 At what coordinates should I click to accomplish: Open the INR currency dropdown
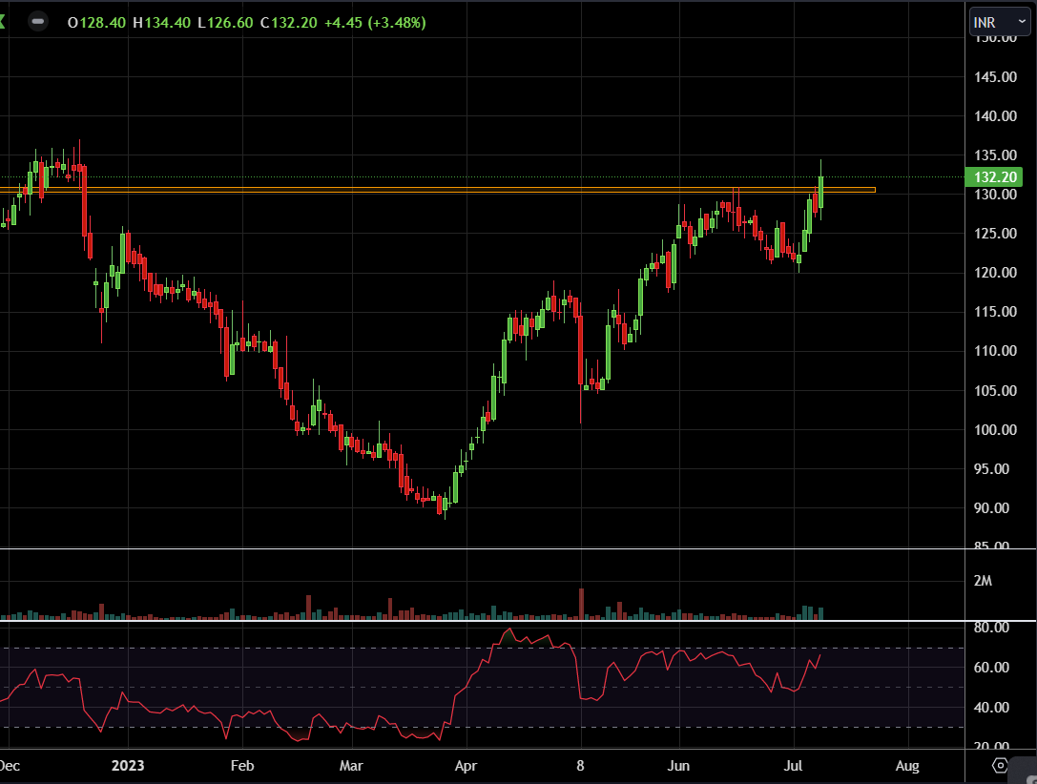pyautogui.click(x=999, y=23)
